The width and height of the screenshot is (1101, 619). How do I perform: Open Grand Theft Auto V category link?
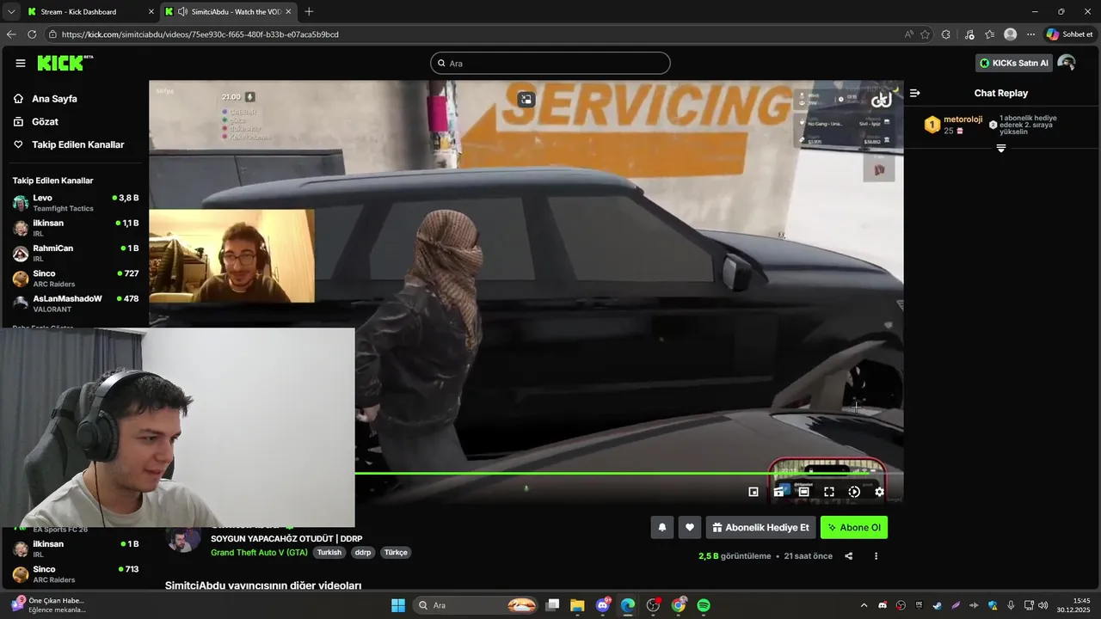[x=259, y=553]
